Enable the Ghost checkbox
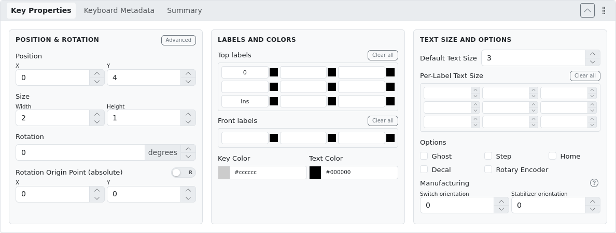 coord(424,156)
